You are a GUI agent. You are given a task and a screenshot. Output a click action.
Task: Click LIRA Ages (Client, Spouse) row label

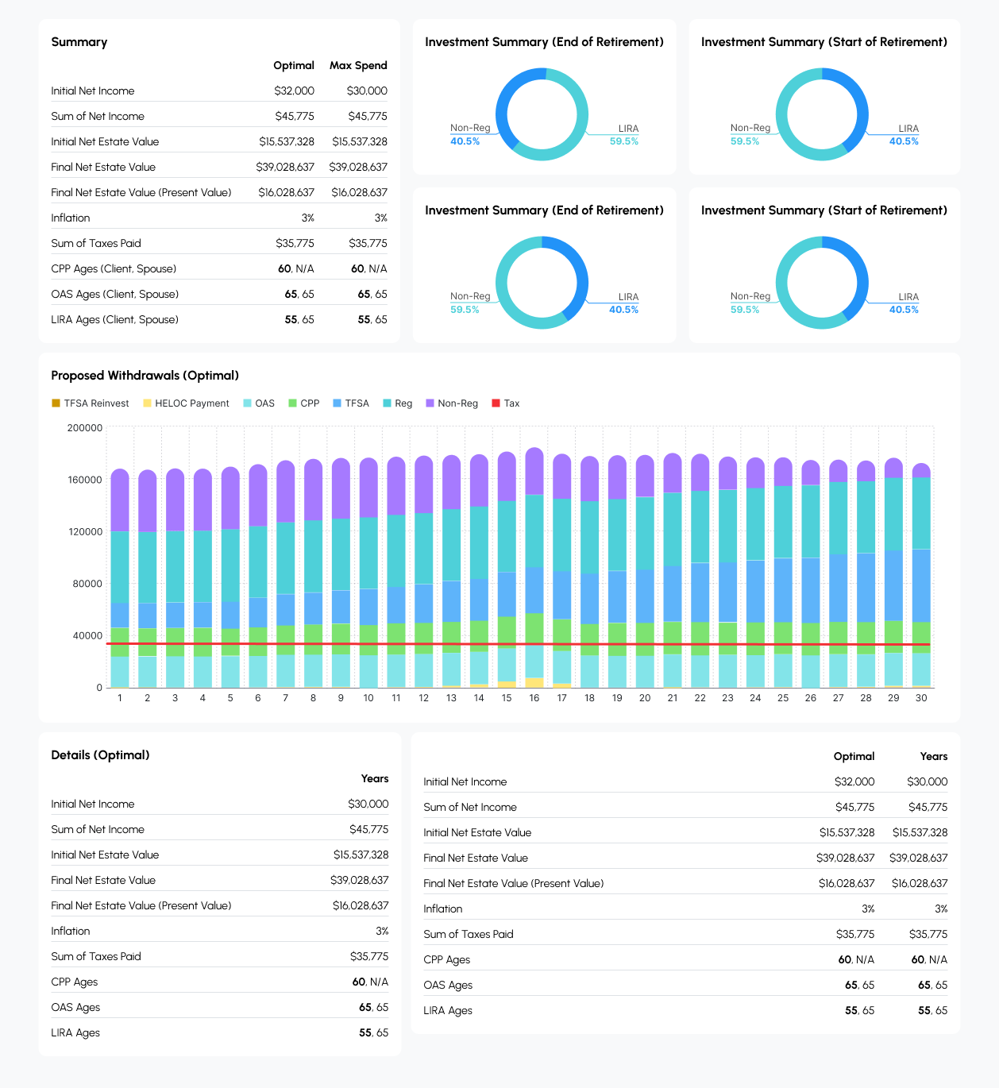[x=115, y=319]
